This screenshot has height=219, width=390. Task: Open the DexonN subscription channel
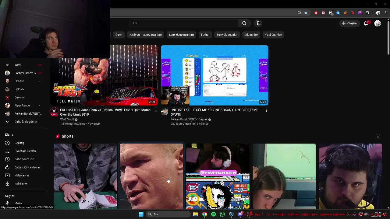[24, 97]
